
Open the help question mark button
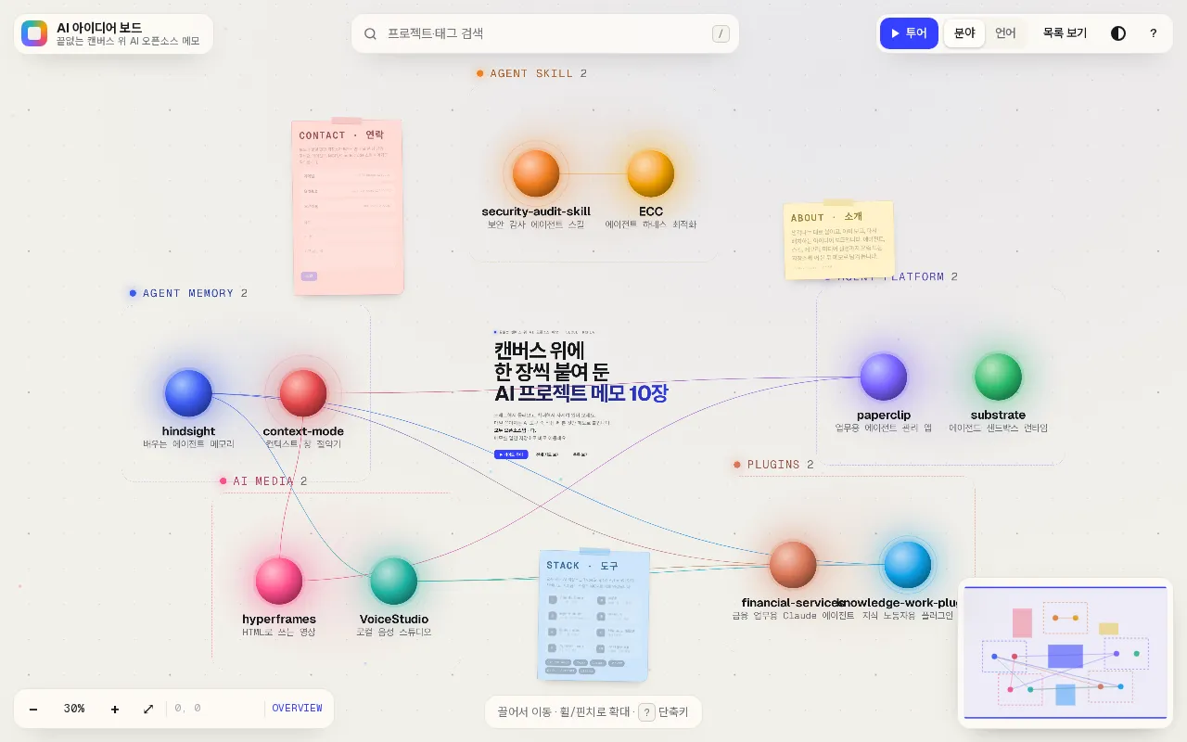(1153, 33)
